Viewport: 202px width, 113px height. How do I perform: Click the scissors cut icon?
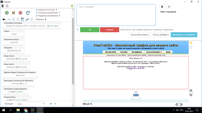tap(18, 19)
